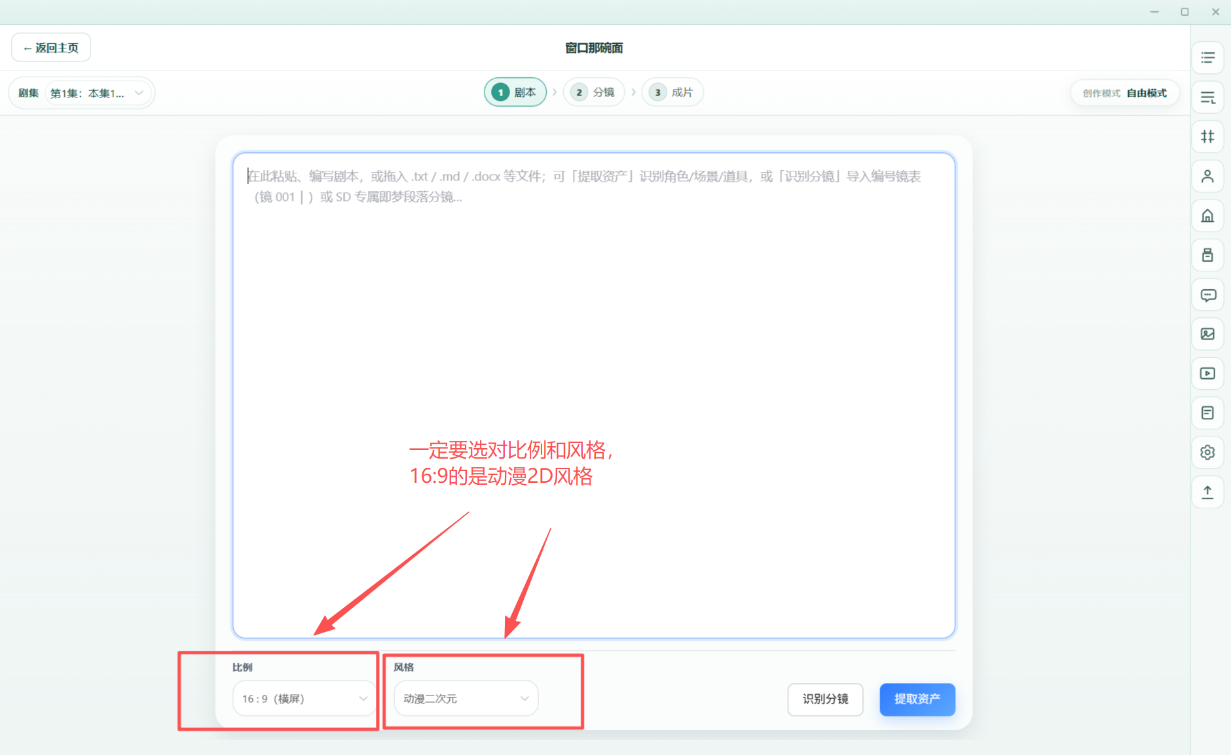The image size is (1231, 755).
Task: Open the storyboard grid hash icon
Action: tap(1207, 137)
